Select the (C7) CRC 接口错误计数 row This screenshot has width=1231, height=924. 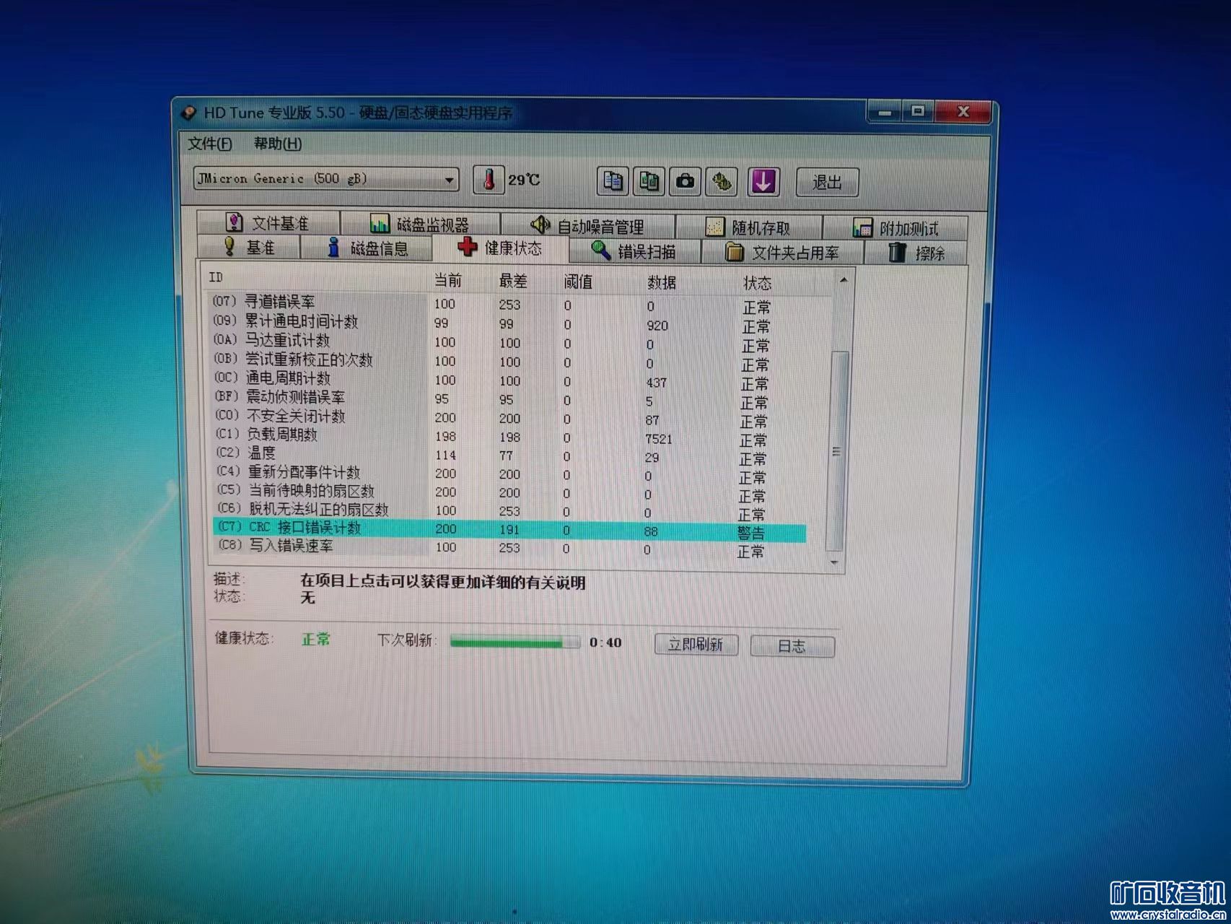(x=509, y=529)
